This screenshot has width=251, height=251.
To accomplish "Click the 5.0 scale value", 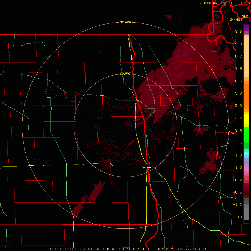I will tap(238, 106).
